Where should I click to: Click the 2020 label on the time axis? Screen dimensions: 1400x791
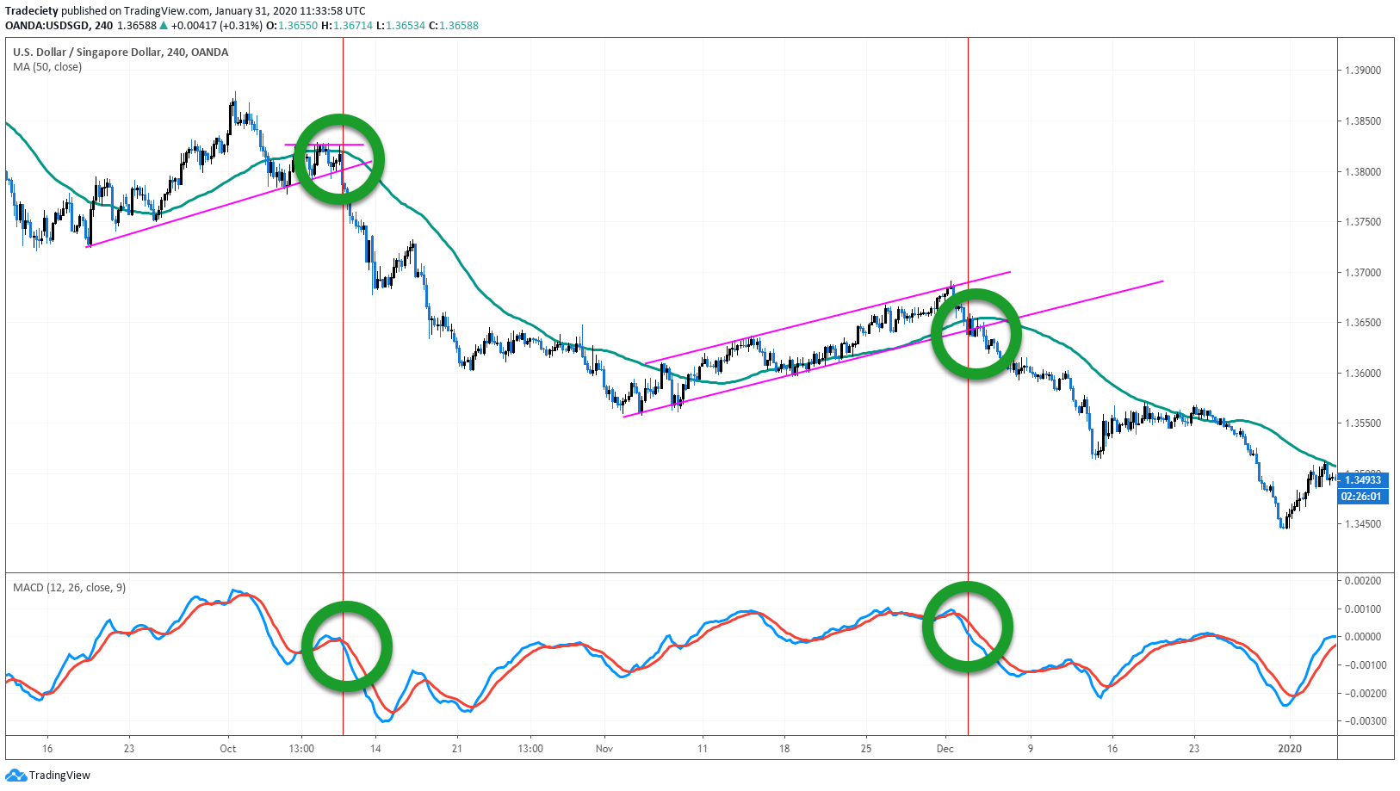1290,749
